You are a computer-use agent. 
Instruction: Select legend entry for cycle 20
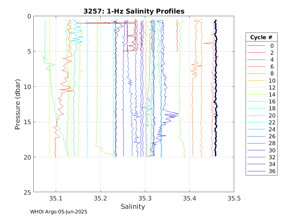[261, 115]
